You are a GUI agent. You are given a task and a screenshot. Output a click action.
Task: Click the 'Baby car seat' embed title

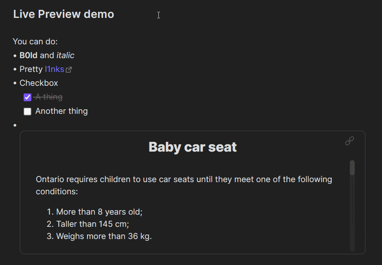click(192, 147)
